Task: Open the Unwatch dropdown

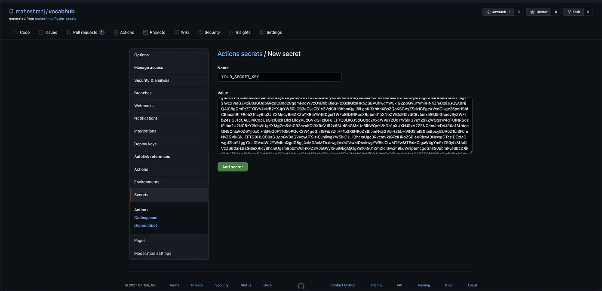Action: click(x=498, y=12)
